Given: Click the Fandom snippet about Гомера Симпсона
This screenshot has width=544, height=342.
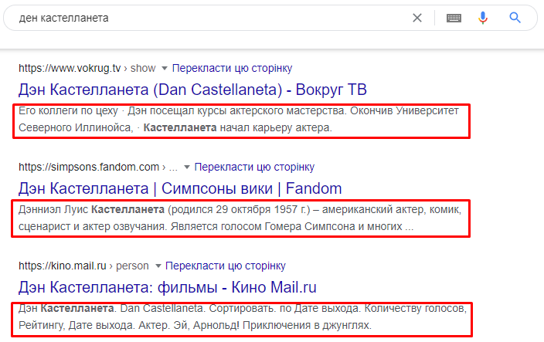Looking at the screenshot, I should pyautogui.click(x=241, y=218).
